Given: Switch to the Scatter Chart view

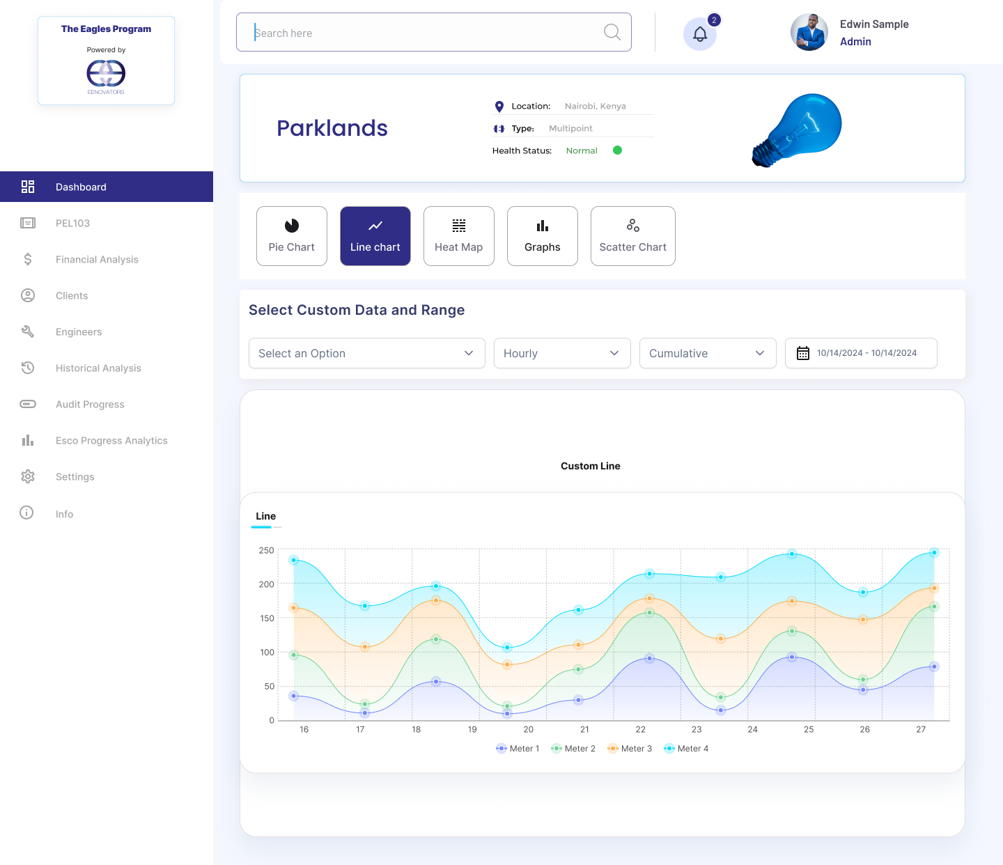Looking at the screenshot, I should coord(633,236).
